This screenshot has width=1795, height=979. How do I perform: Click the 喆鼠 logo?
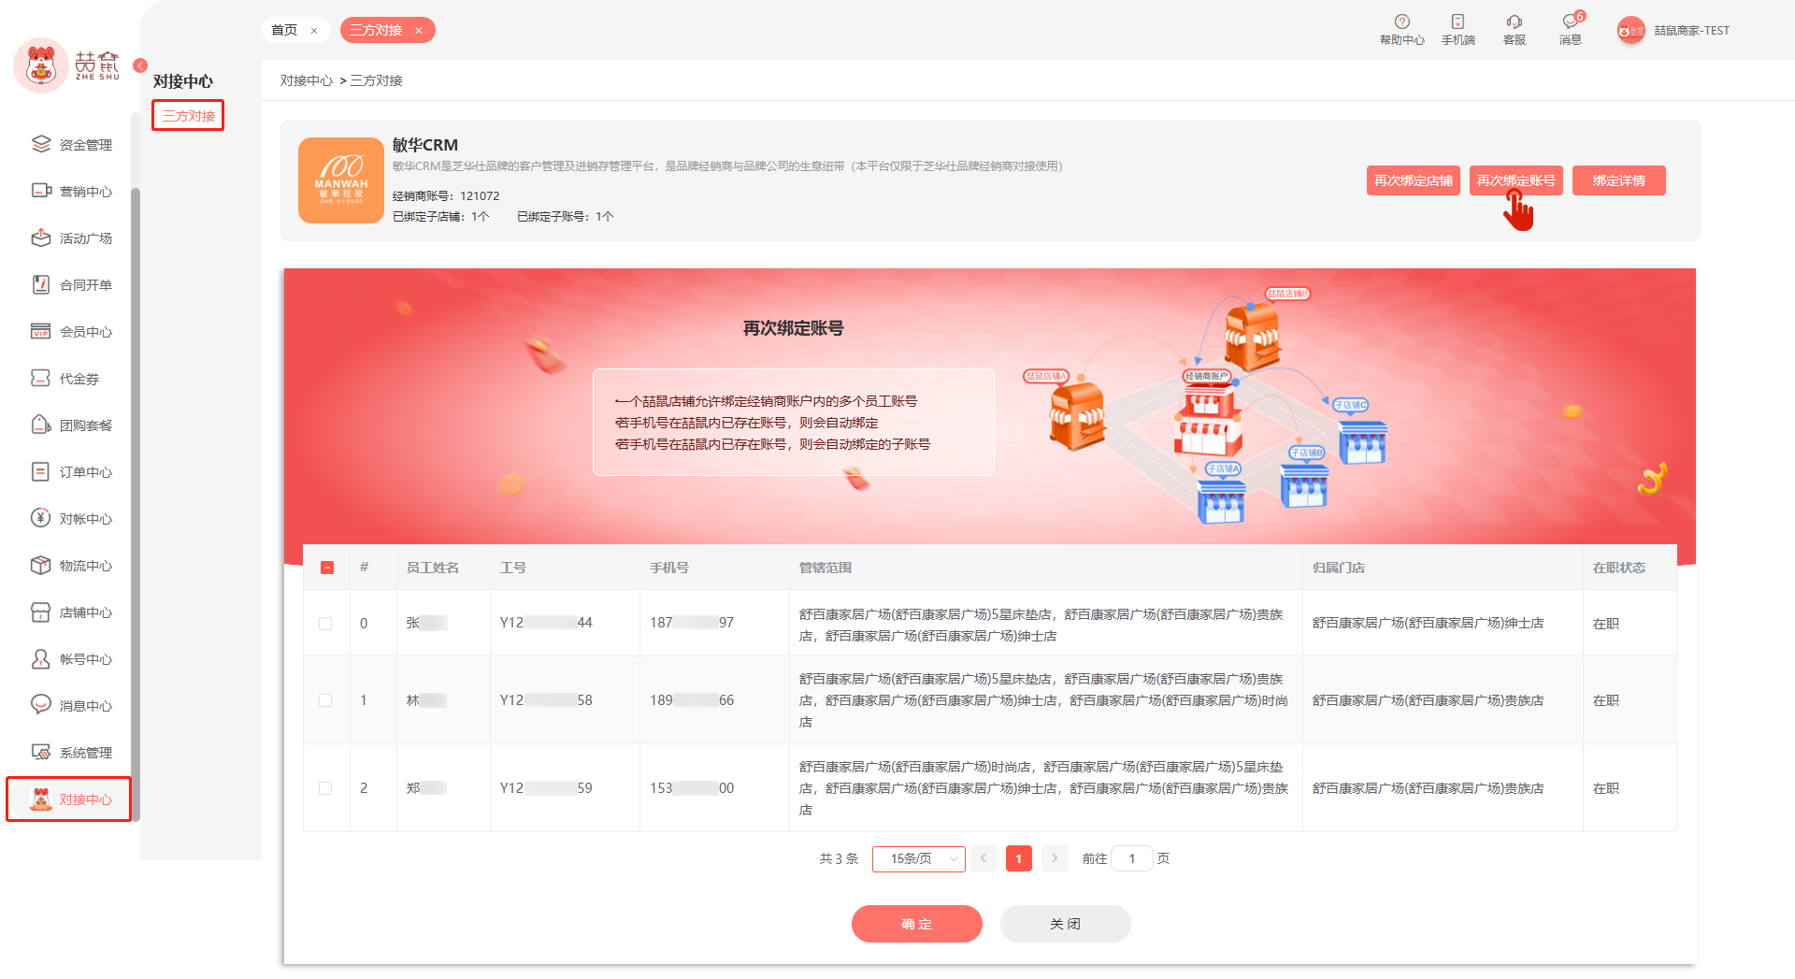(67, 65)
